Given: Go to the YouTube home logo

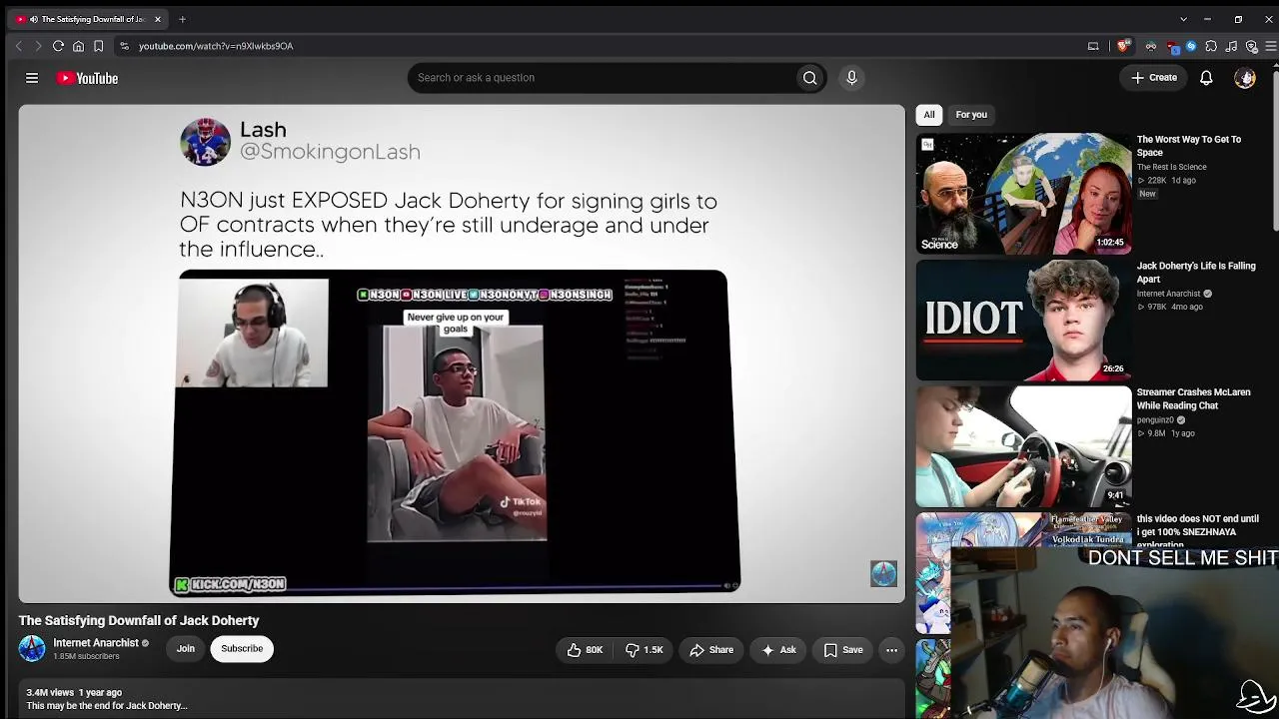Looking at the screenshot, I should click(87, 78).
